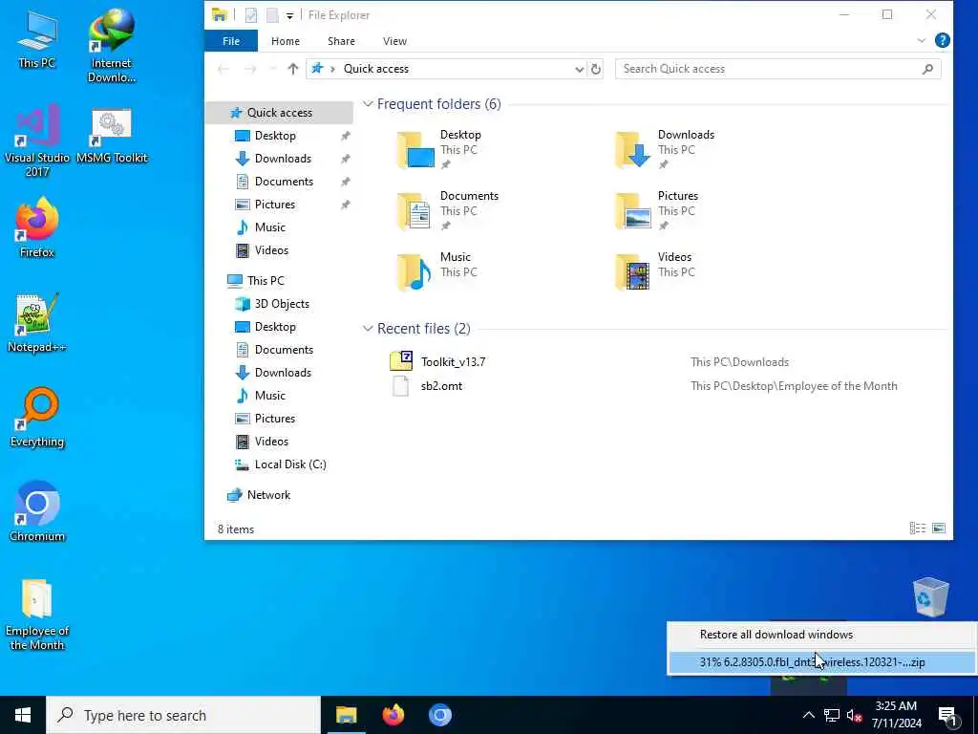The image size is (978, 734).
Task: Select the Desktop frequent folder
Action: click(x=439, y=150)
